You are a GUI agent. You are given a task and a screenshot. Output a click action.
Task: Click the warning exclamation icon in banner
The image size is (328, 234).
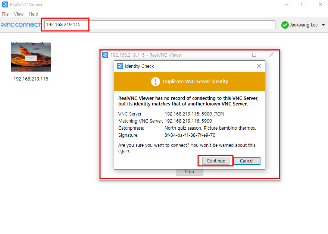click(156, 82)
